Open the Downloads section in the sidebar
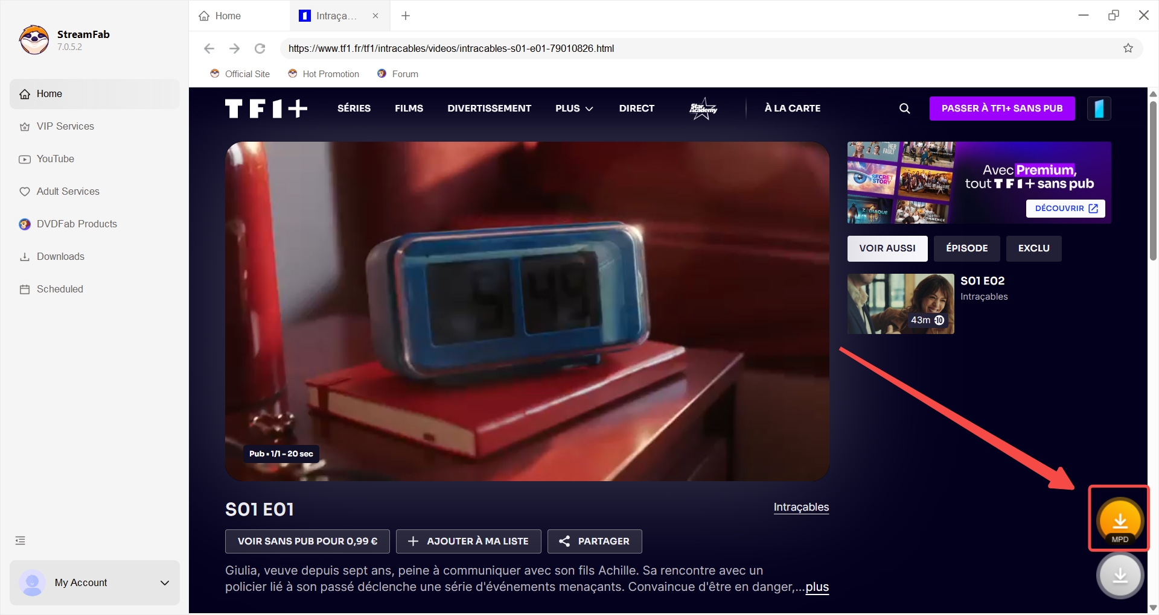This screenshot has height=615, width=1159. [95, 257]
